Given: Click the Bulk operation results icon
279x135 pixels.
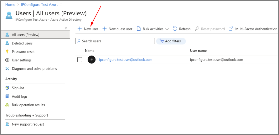Looking at the screenshot, I should pos(7,105).
